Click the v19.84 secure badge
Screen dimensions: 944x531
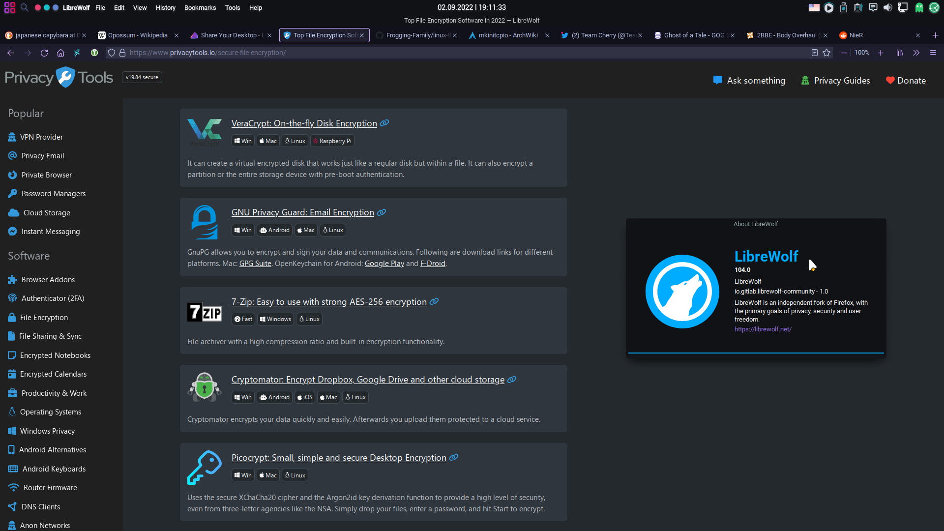click(x=142, y=77)
